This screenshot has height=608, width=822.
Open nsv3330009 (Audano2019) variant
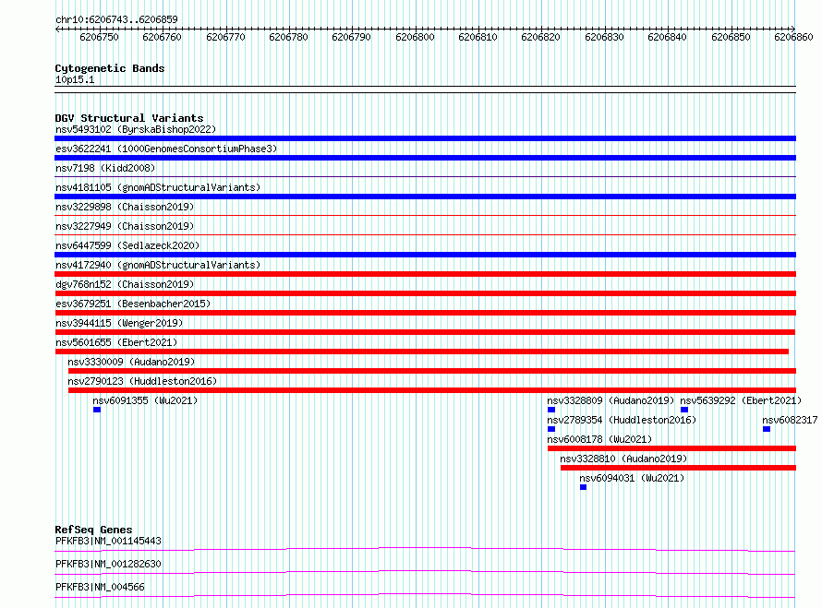pos(131,362)
